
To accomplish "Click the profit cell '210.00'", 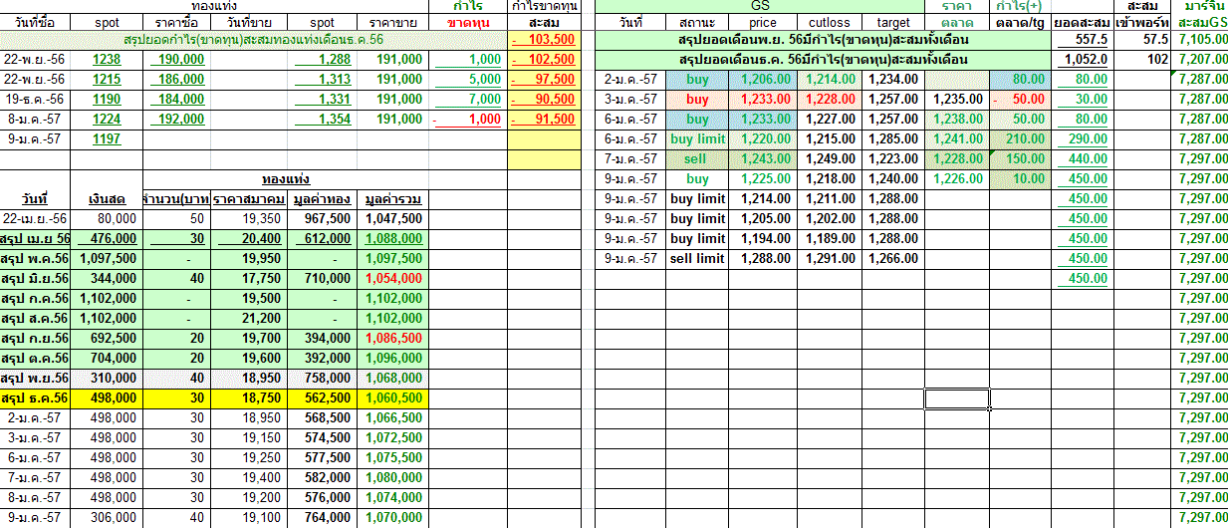I will [1020, 139].
